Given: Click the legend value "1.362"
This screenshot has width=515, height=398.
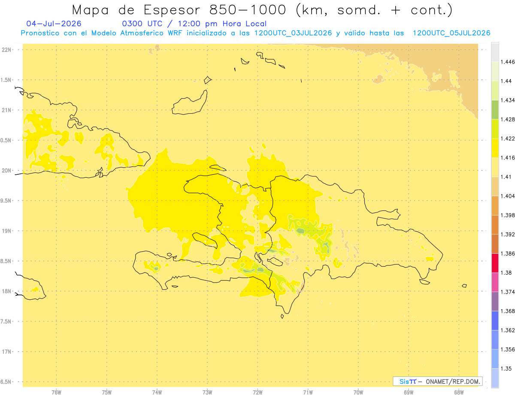Looking at the screenshot, I should (x=508, y=330).
